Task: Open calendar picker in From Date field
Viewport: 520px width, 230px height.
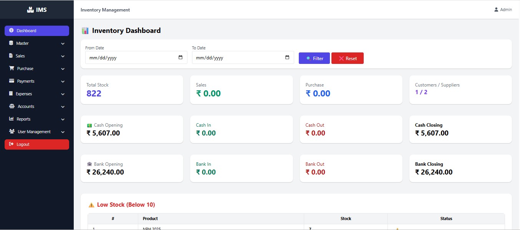Action: pyautogui.click(x=181, y=58)
